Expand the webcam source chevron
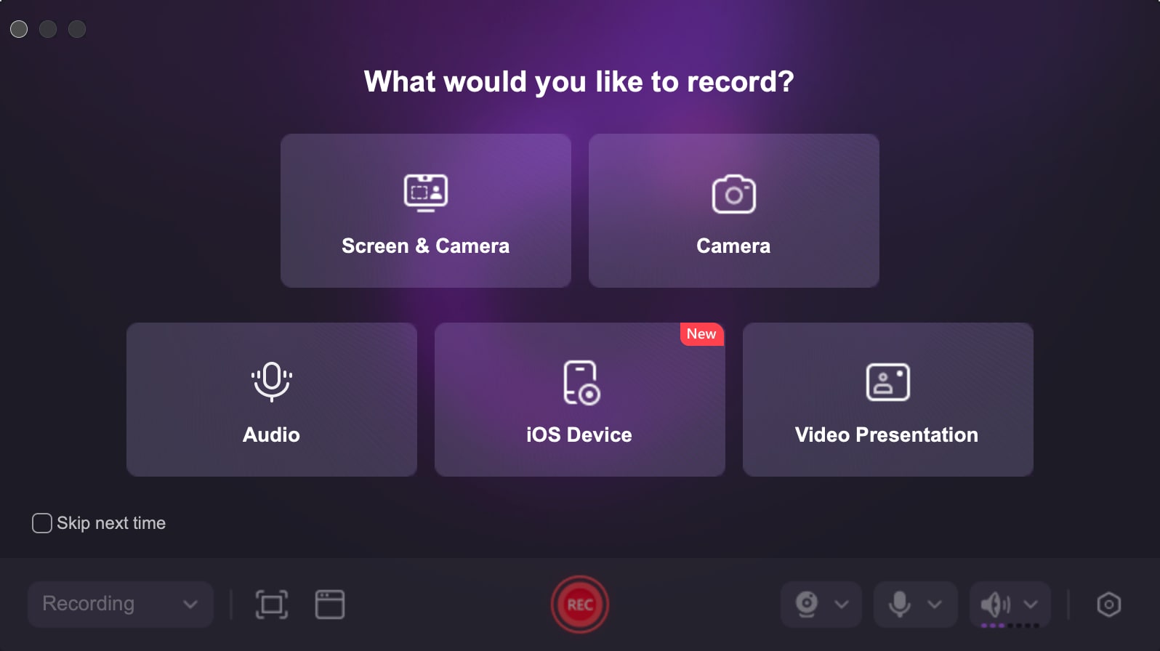1160x651 pixels. 842,604
